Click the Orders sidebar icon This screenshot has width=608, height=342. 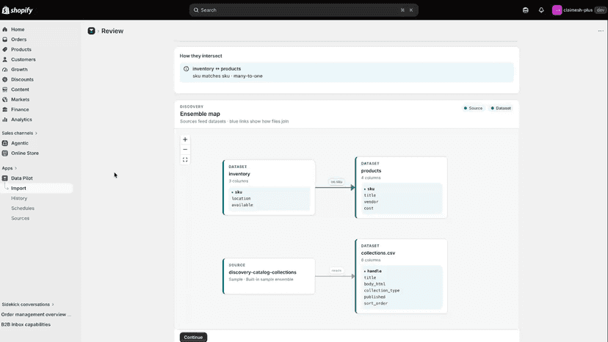[4, 40]
